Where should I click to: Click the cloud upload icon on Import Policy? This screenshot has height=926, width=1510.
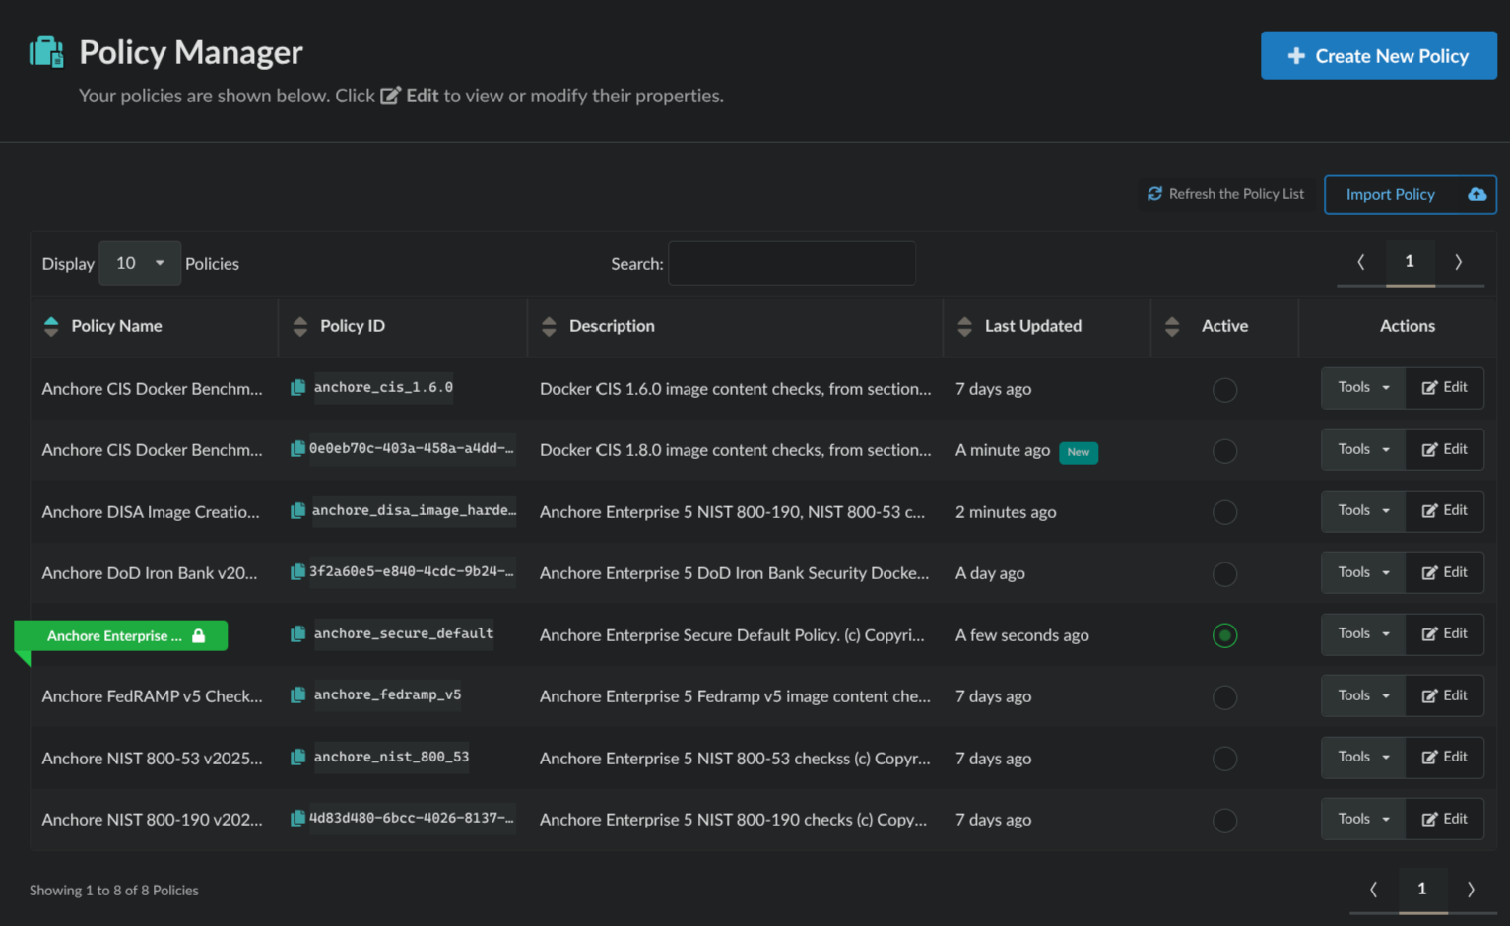1477,195
